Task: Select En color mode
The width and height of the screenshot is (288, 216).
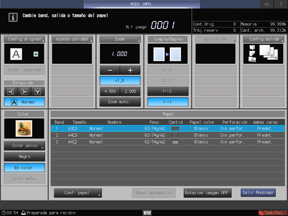Action: tap(25, 168)
